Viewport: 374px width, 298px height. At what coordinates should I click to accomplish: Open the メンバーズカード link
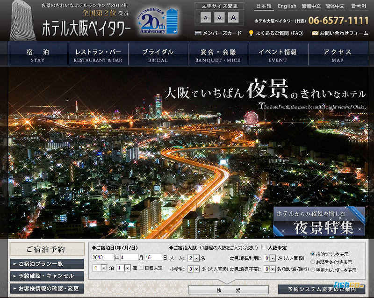(x=218, y=33)
